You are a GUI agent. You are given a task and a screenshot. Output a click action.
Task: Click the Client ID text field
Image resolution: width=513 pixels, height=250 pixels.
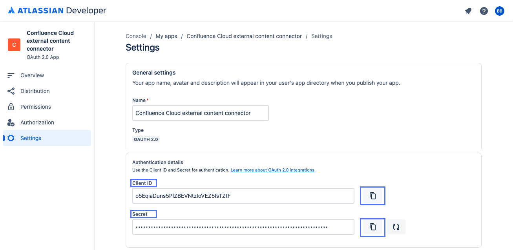[243, 196]
